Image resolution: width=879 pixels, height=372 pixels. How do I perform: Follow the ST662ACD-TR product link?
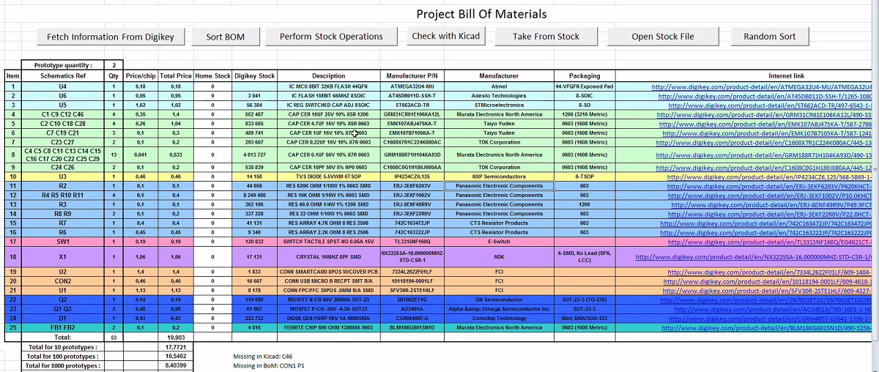pyautogui.click(x=765, y=105)
